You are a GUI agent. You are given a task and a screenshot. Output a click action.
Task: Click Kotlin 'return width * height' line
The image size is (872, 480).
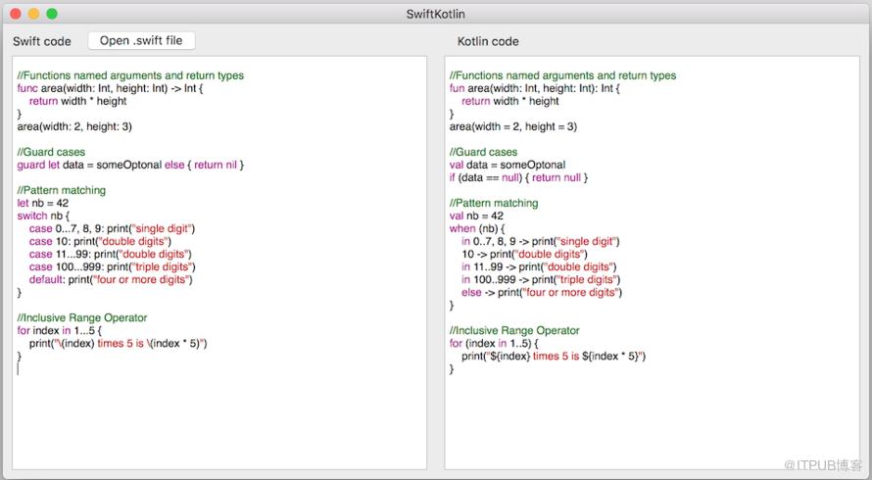click(x=510, y=101)
